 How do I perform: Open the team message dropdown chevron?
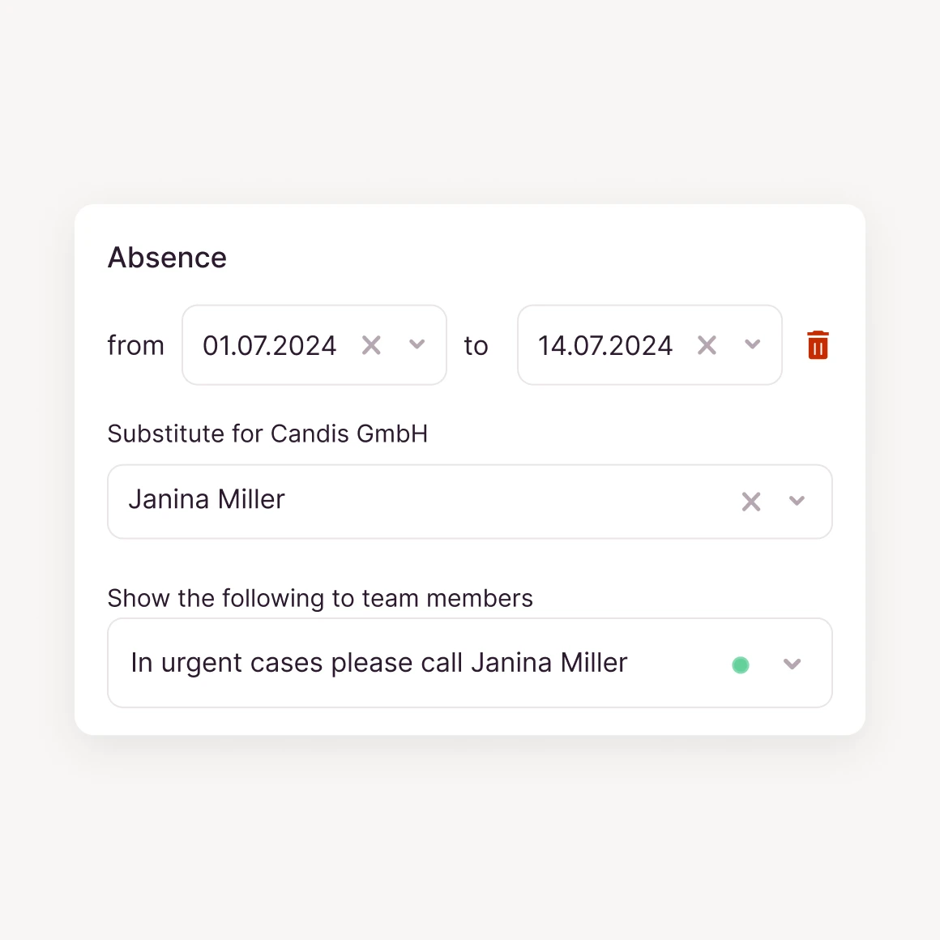click(x=792, y=664)
